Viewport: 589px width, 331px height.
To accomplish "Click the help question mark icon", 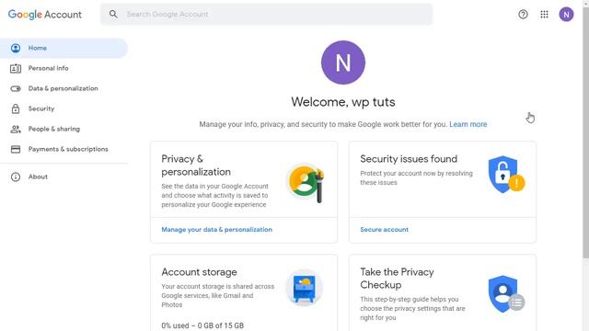I will click(523, 15).
